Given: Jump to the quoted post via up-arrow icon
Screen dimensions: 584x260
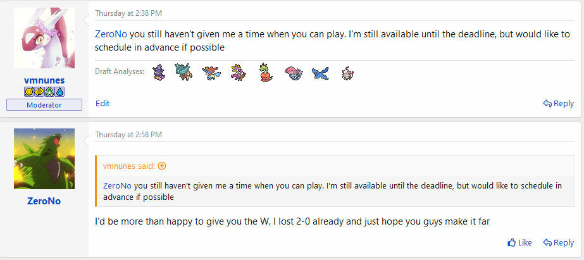Looking at the screenshot, I should click(x=162, y=166).
